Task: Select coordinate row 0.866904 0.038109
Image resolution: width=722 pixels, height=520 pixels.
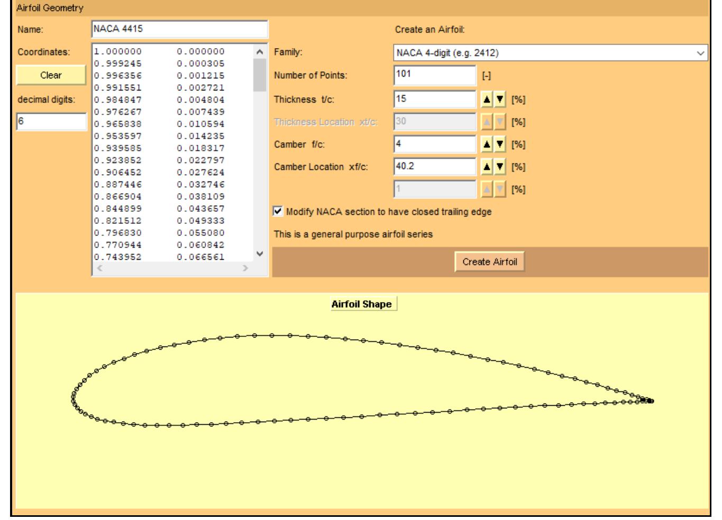Action: [x=159, y=196]
